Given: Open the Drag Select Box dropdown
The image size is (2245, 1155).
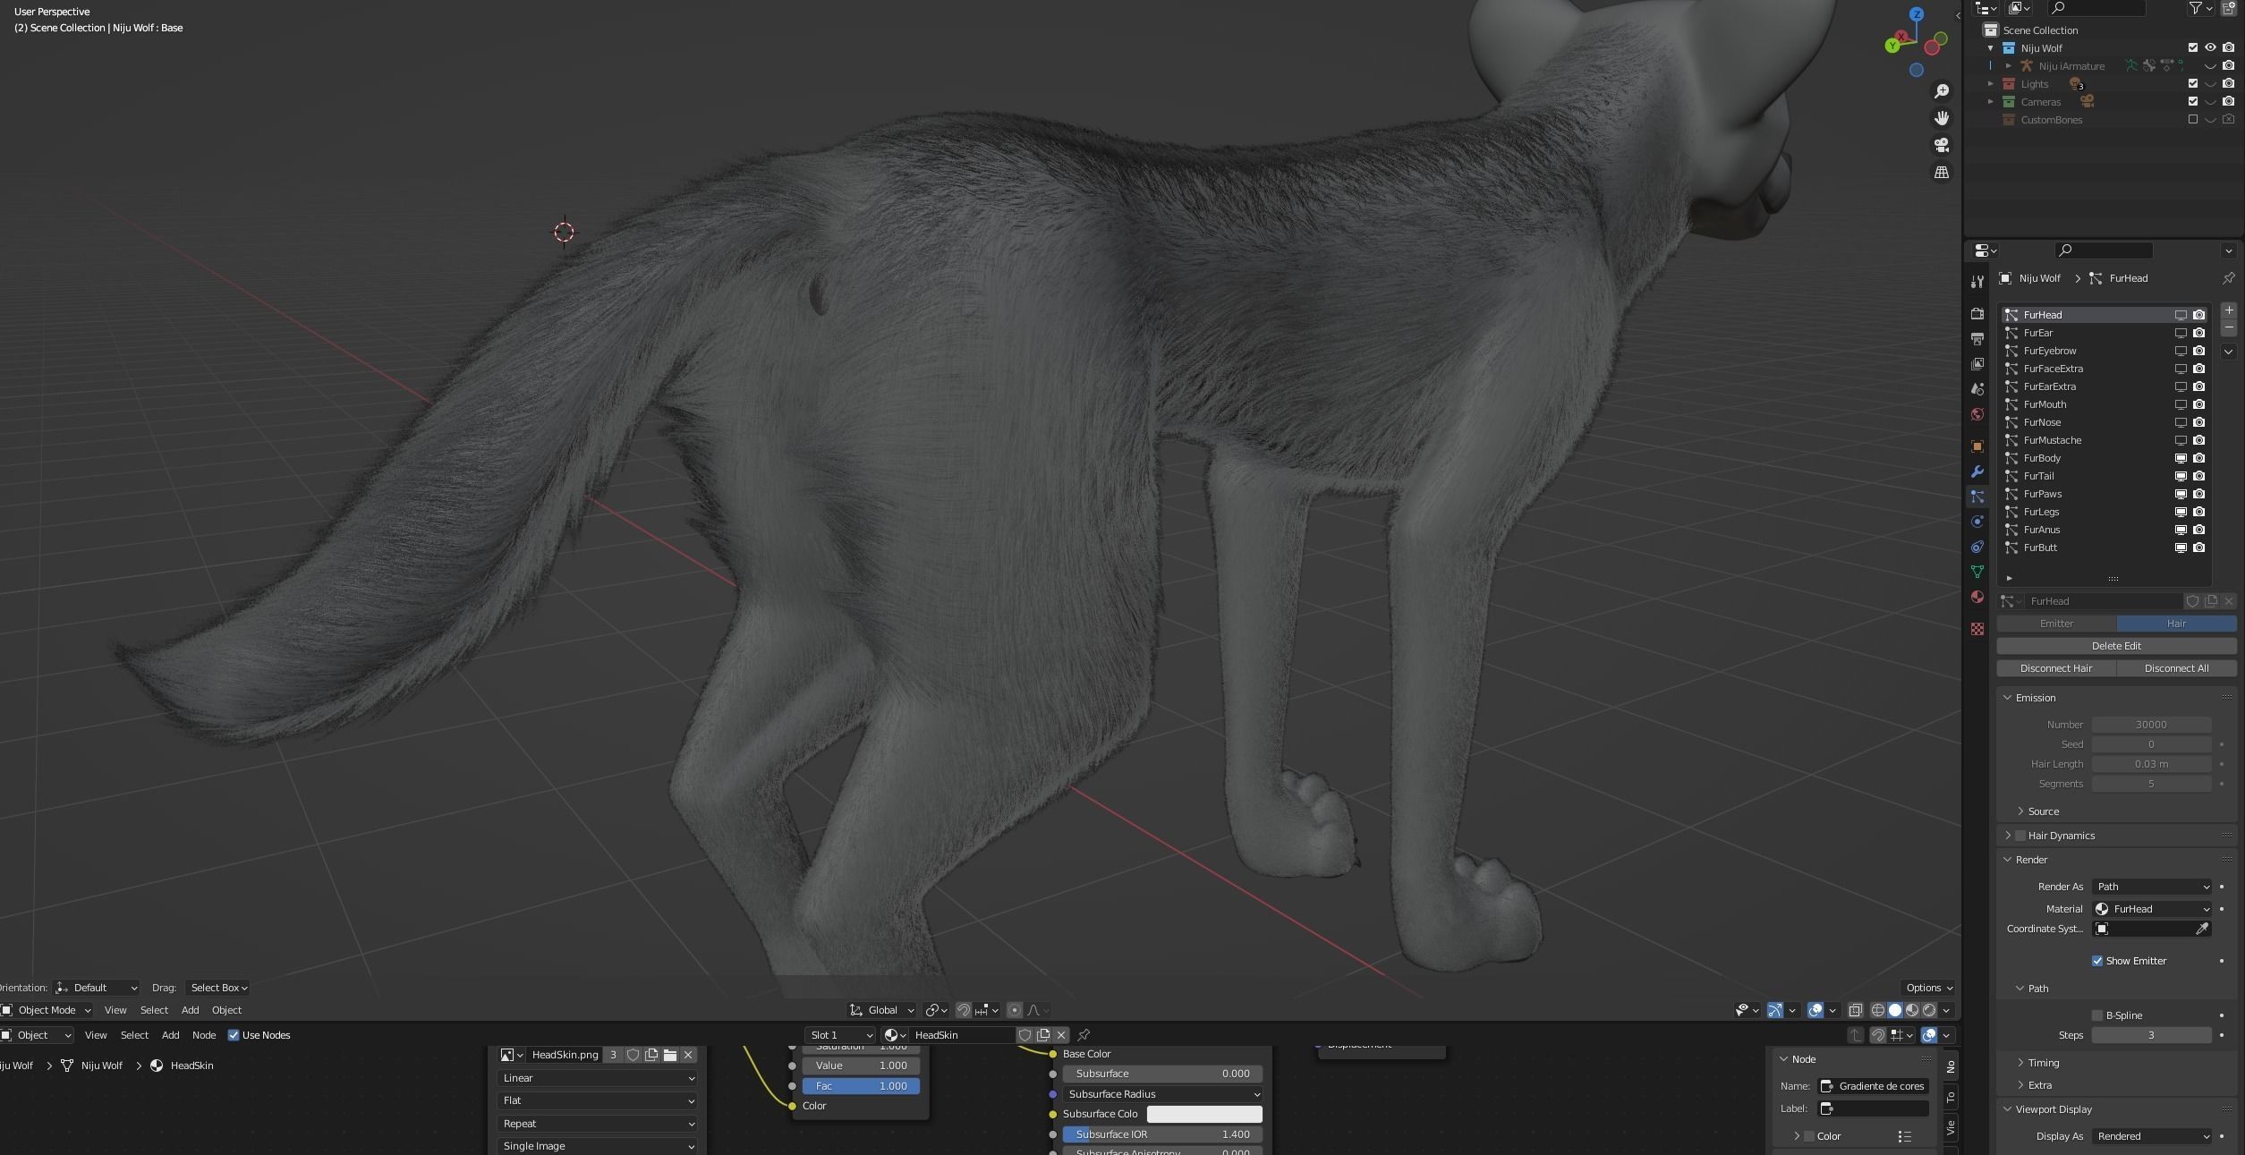Looking at the screenshot, I should click(x=218, y=988).
